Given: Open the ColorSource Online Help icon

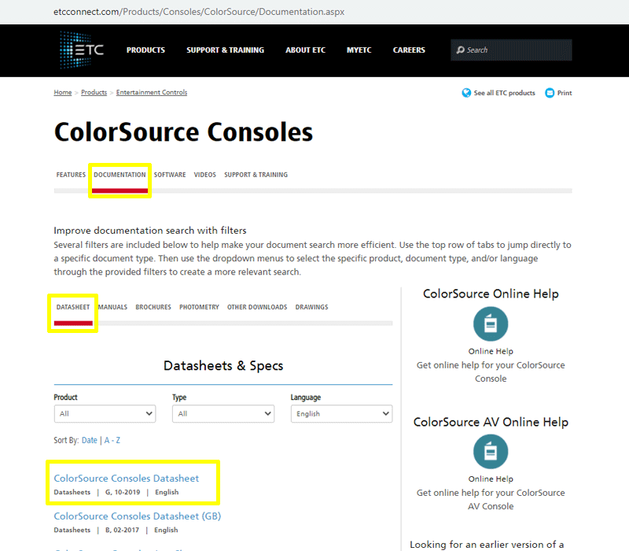Looking at the screenshot, I should tap(491, 324).
